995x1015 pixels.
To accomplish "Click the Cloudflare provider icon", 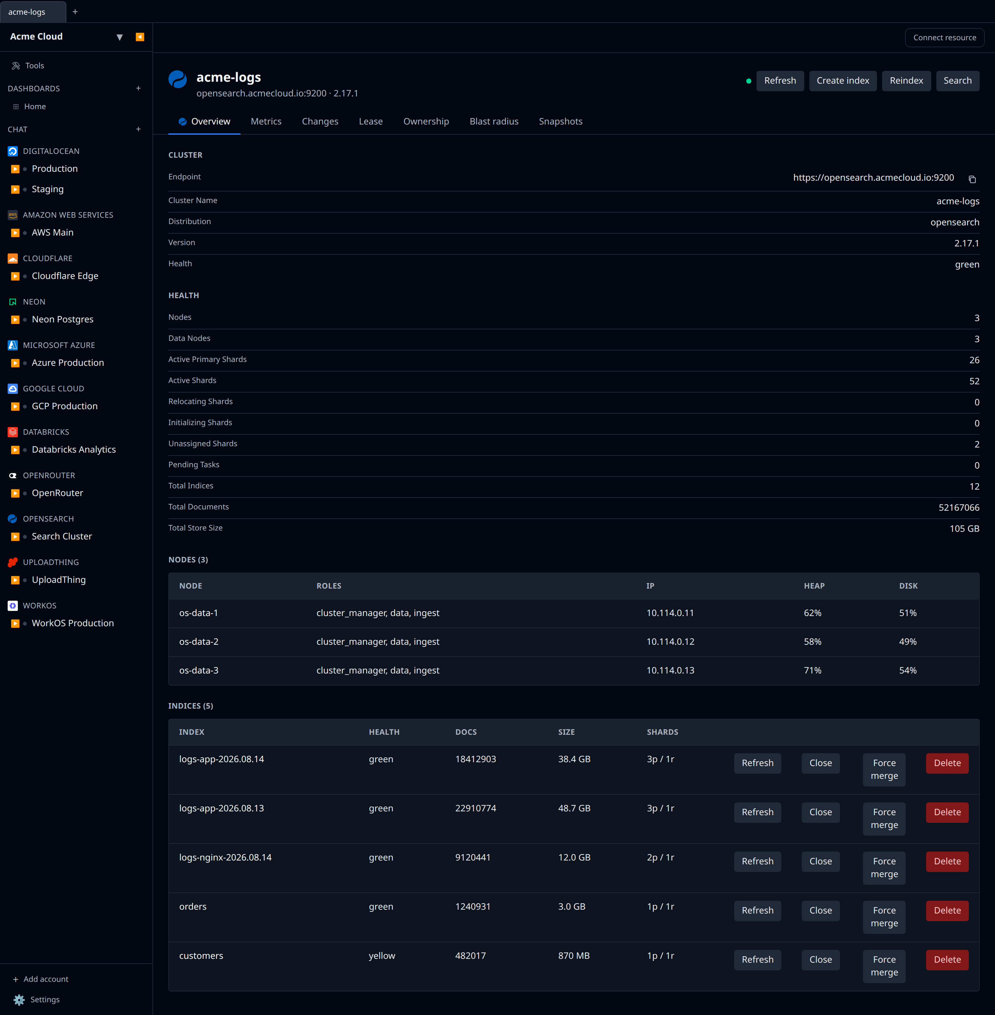I will pyautogui.click(x=13, y=258).
